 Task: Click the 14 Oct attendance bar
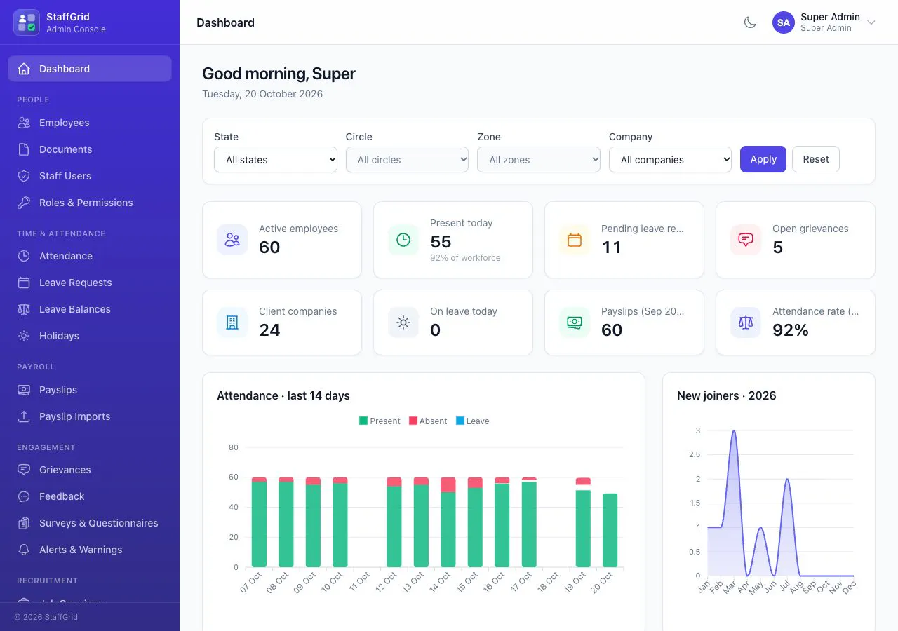pyautogui.click(x=448, y=522)
